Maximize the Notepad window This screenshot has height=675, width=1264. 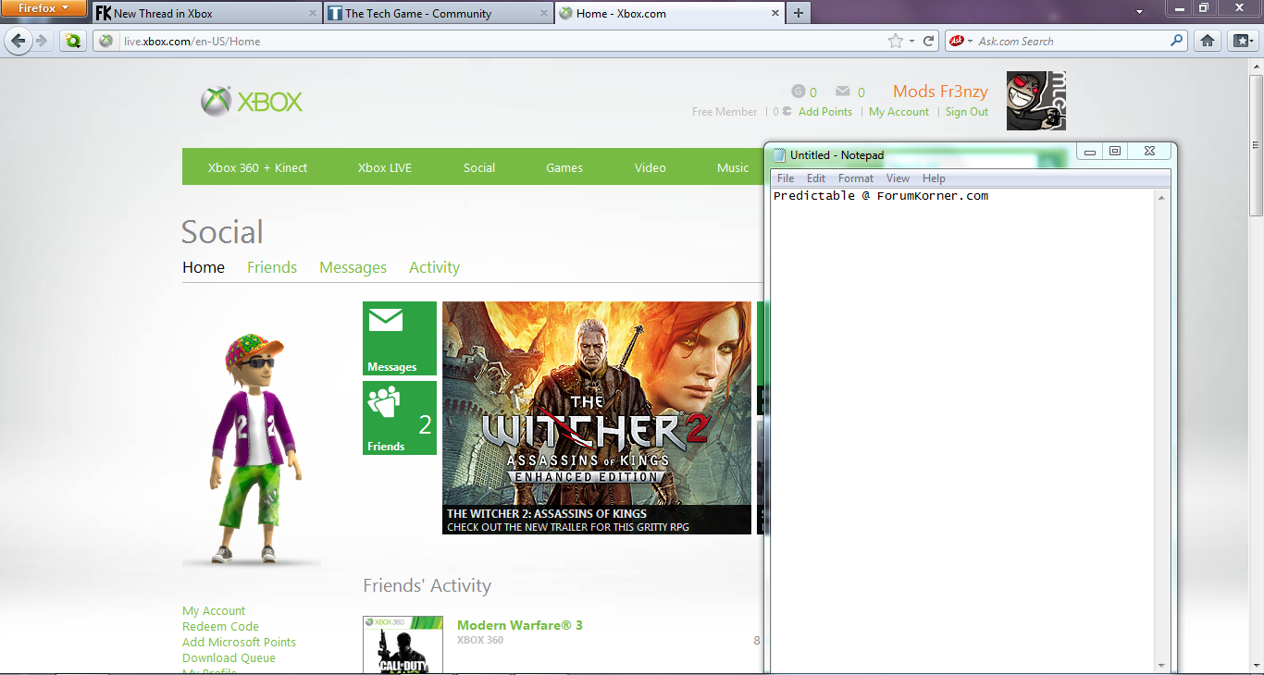1115,152
